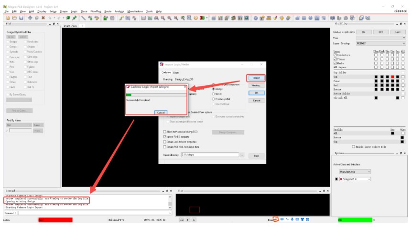Click the blue info circle toolbar icon
This screenshot has height=227, width=412.
click(x=256, y=18)
